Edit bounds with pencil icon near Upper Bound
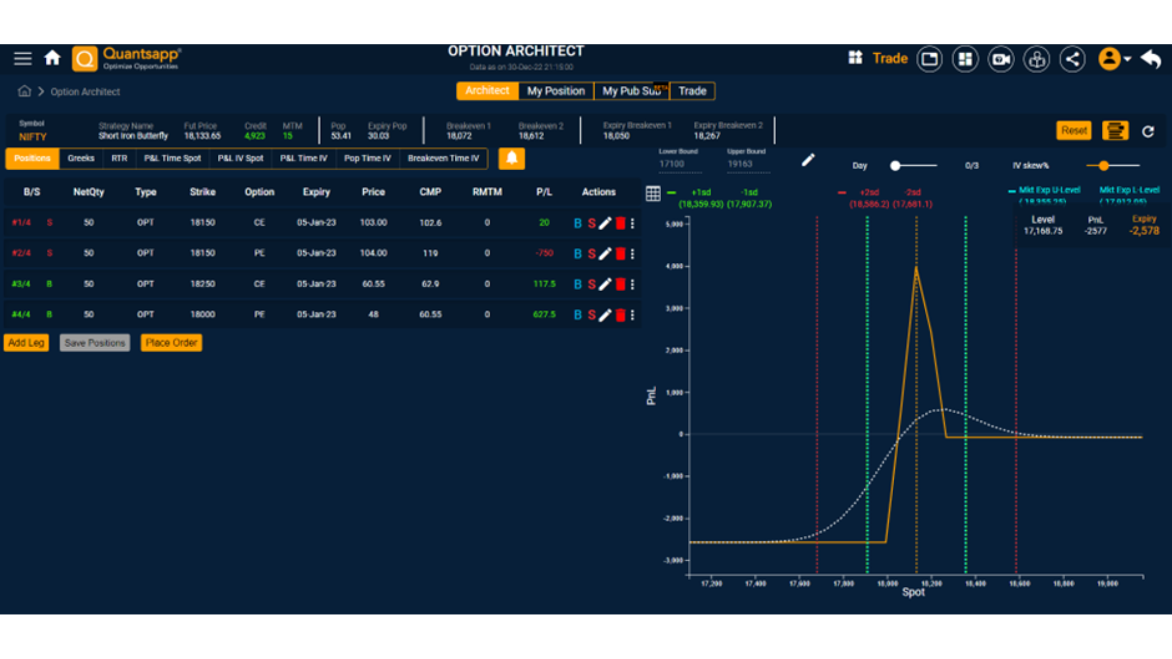 tap(808, 160)
